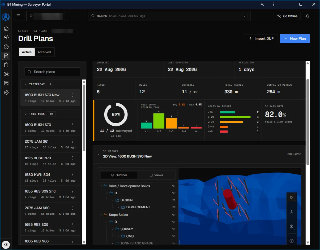Click the camera snapshot icon in 3D viewer
The width and height of the screenshot is (320, 250).
click(292, 241)
